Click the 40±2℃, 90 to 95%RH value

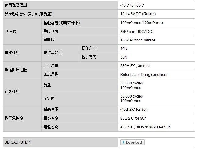click(x=145, y=127)
